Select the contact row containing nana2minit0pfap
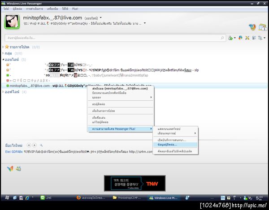Viewport: 269px width, 210px height. tap(134, 75)
